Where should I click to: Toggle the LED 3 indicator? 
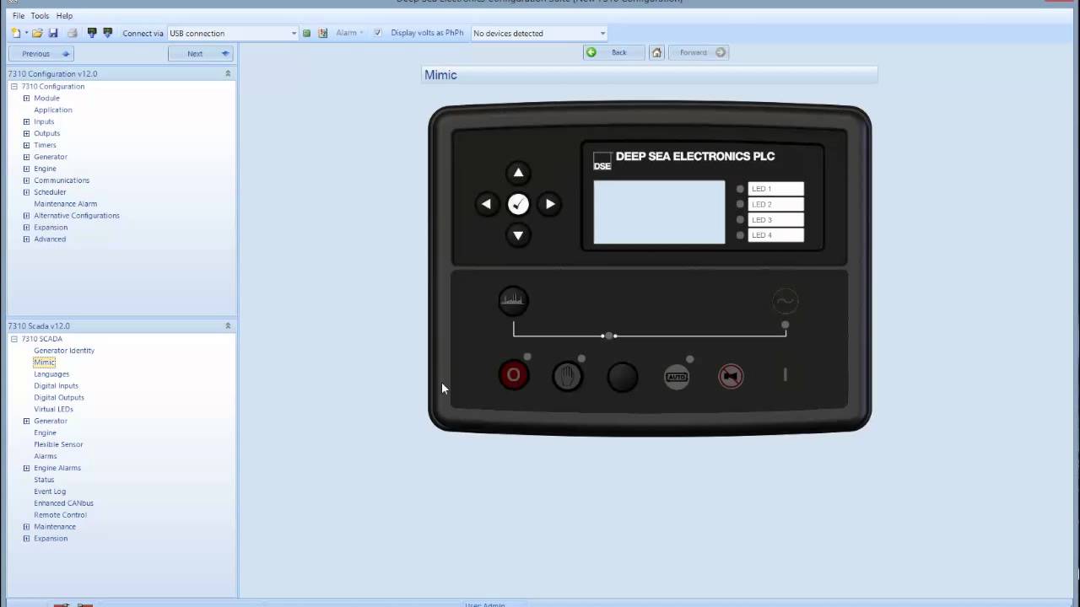[x=740, y=219]
